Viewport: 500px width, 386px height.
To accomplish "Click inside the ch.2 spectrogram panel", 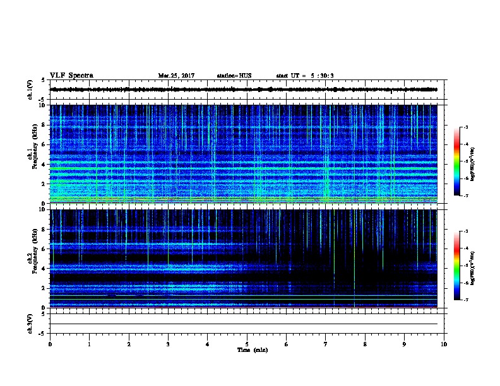I will 244,259.
